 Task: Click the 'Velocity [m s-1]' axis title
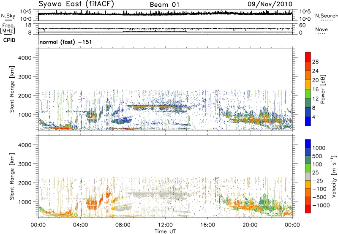tap(334, 176)
